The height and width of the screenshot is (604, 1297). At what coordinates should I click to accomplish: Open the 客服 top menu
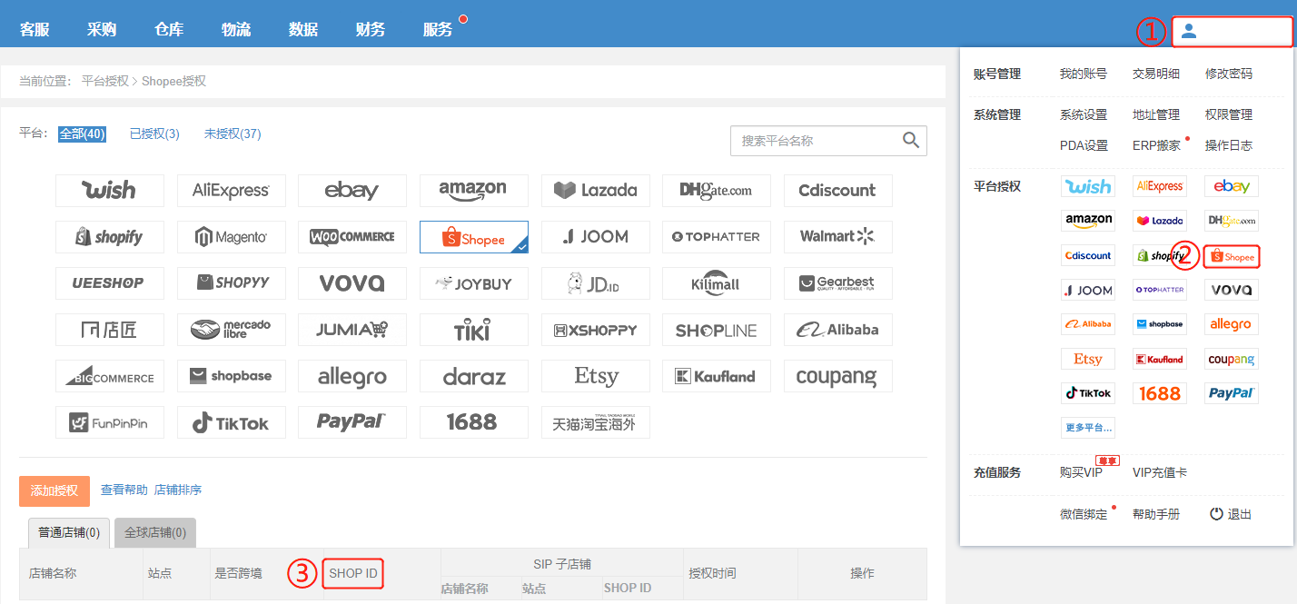[35, 29]
